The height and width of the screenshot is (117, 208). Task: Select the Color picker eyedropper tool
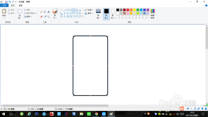[45, 17]
